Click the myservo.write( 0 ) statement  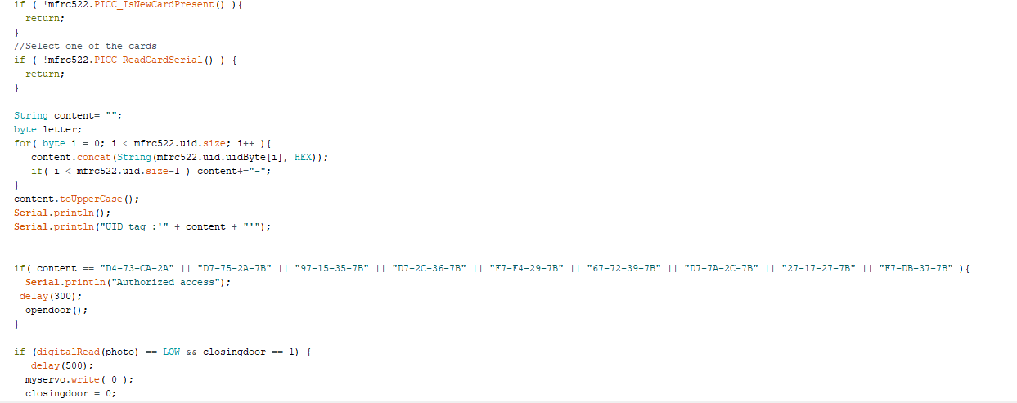(x=79, y=379)
